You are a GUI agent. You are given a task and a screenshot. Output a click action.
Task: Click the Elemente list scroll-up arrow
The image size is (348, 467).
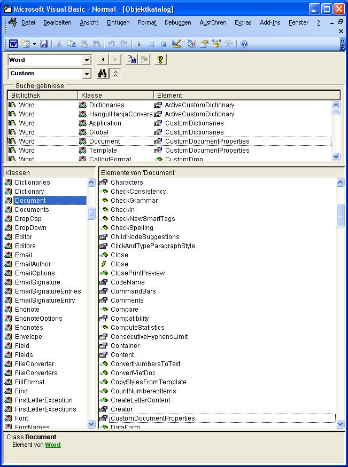point(340,183)
